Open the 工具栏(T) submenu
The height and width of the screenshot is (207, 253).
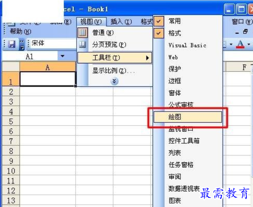(x=115, y=58)
